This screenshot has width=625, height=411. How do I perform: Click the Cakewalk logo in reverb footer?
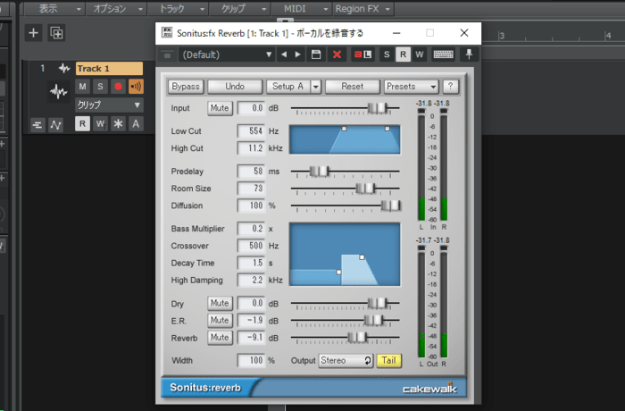[429, 389]
